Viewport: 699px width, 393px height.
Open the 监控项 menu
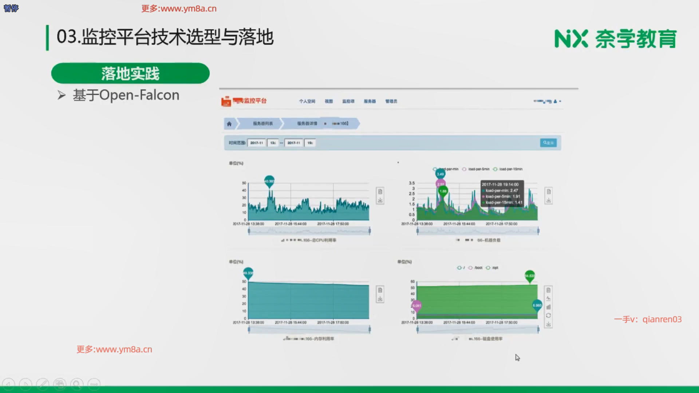[x=348, y=102]
